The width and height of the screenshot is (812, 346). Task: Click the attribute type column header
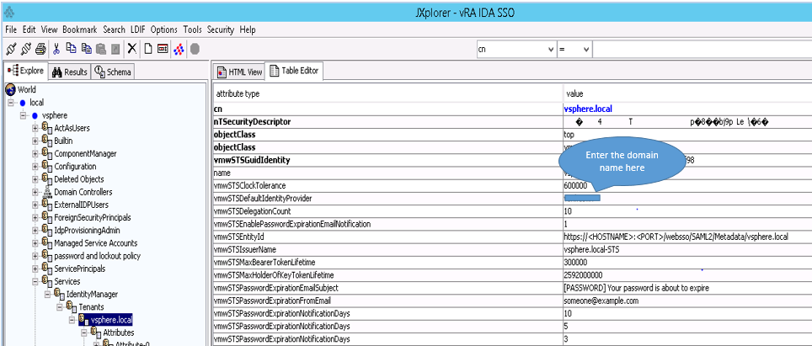[x=387, y=94]
